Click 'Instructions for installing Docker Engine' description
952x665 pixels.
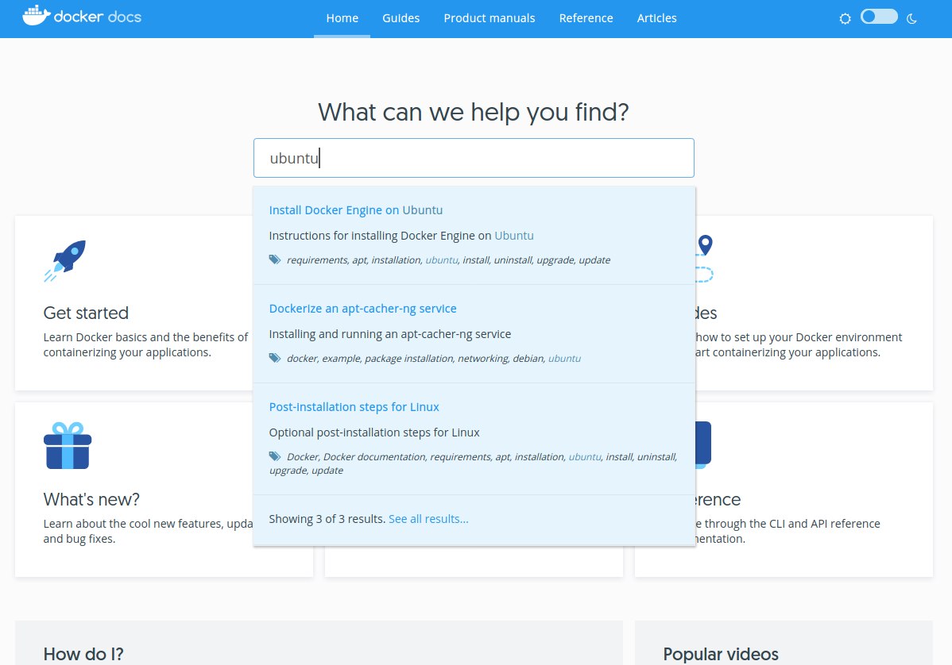(401, 236)
